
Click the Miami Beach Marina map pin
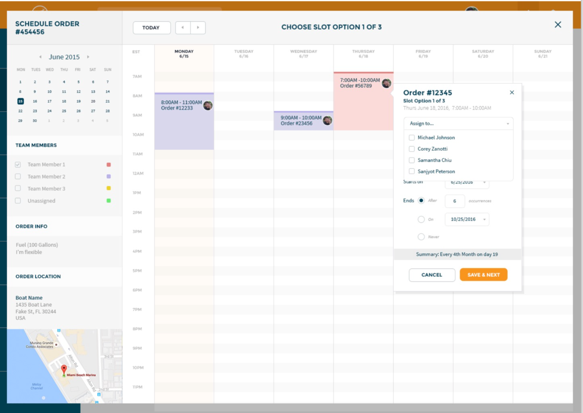point(64,369)
